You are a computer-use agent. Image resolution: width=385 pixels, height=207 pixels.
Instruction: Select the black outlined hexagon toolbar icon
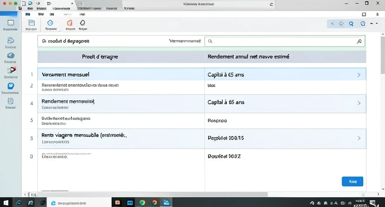[x=82, y=23]
